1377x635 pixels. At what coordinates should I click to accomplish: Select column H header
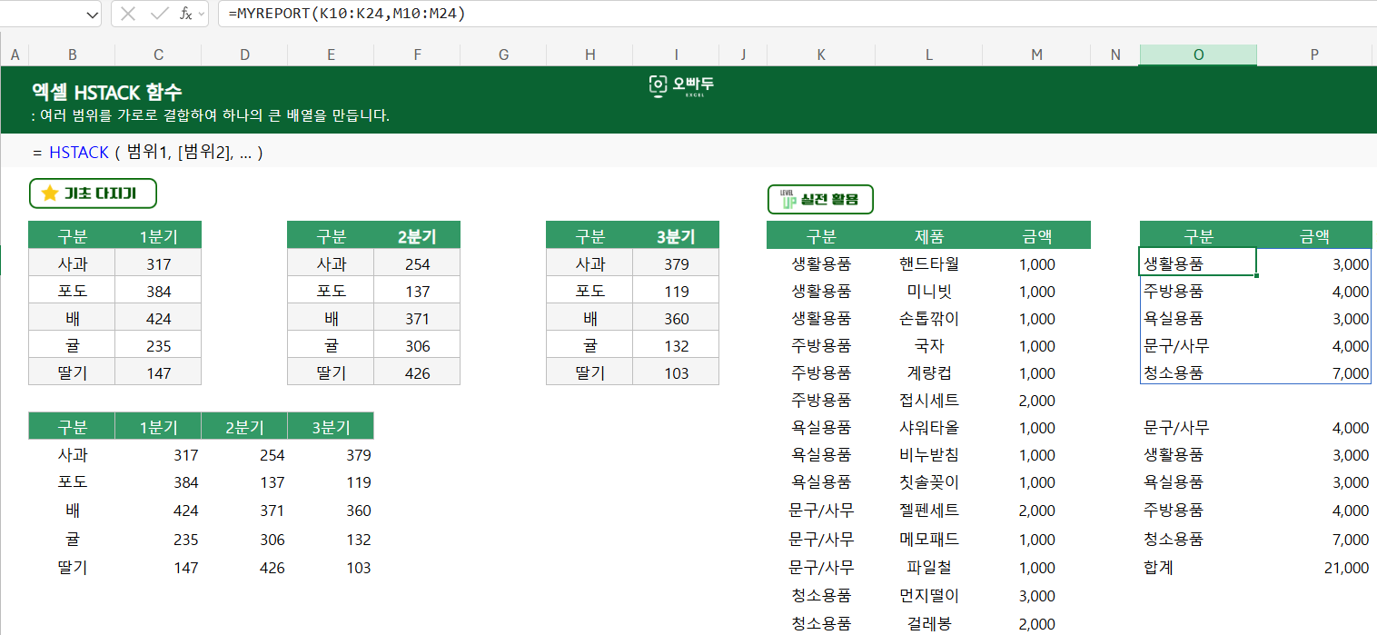tap(589, 55)
